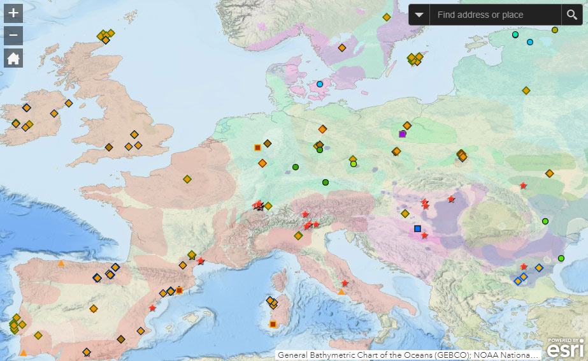Select the brown diamond marker in southwest England
The height and width of the screenshot is (361, 588).
[x=109, y=147]
